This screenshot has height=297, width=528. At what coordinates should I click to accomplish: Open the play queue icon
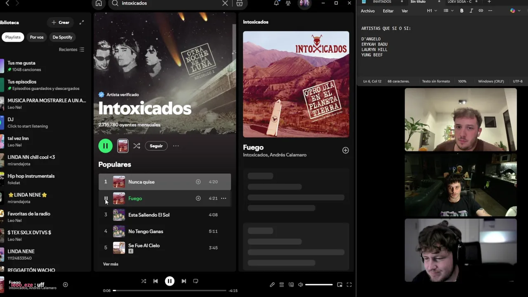[282, 285]
